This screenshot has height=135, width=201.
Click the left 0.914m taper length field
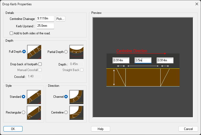(x=121, y=61)
